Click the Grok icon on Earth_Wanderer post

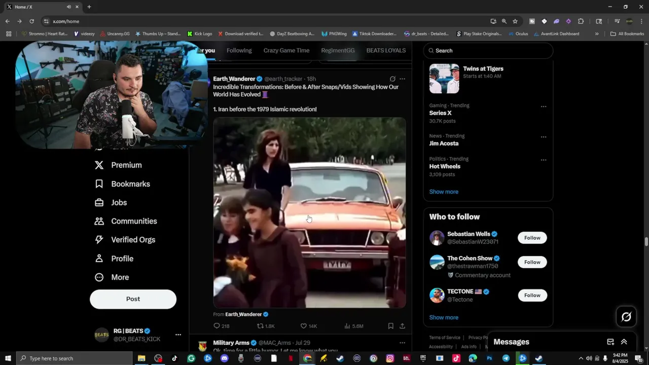(x=392, y=79)
